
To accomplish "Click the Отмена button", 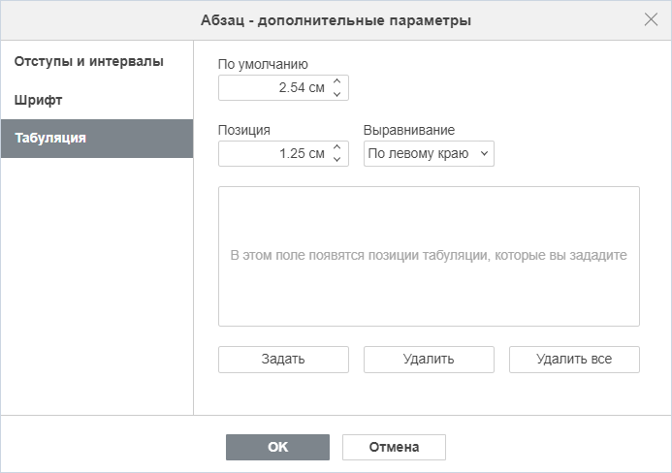I will point(394,447).
